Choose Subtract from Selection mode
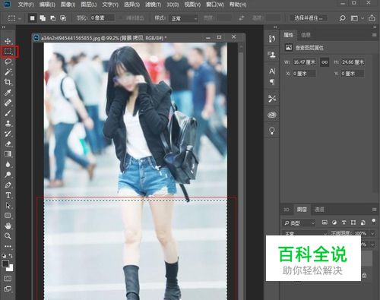The width and height of the screenshot is (380, 300). tap(52, 18)
